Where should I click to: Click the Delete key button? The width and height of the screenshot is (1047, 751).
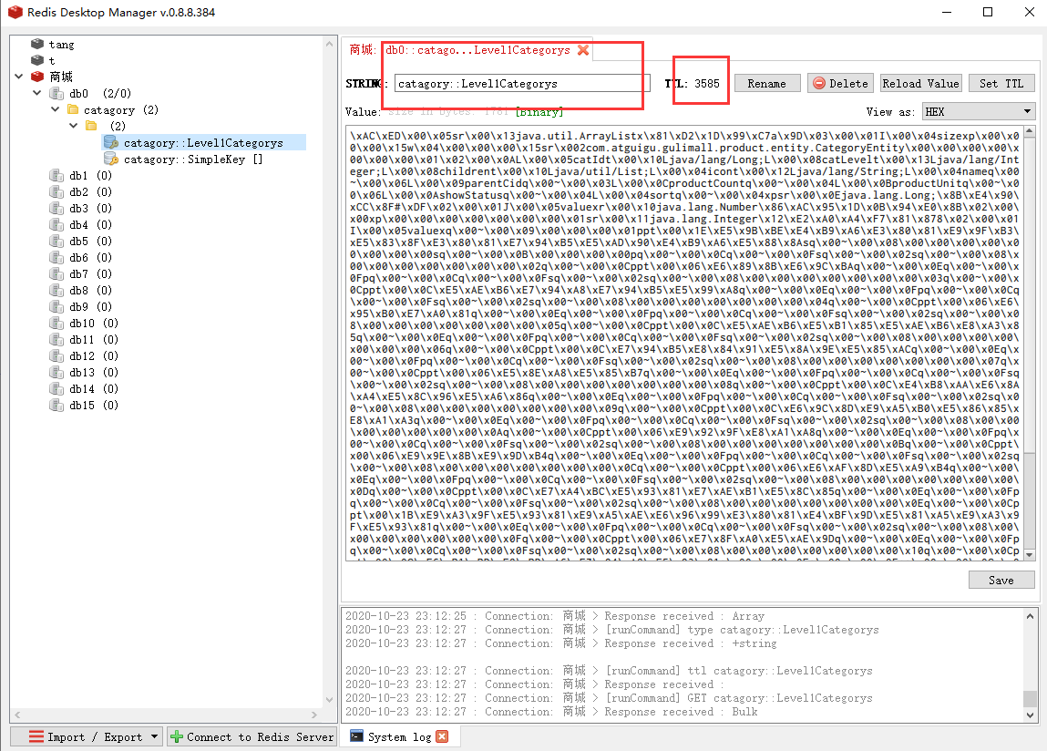point(841,84)
